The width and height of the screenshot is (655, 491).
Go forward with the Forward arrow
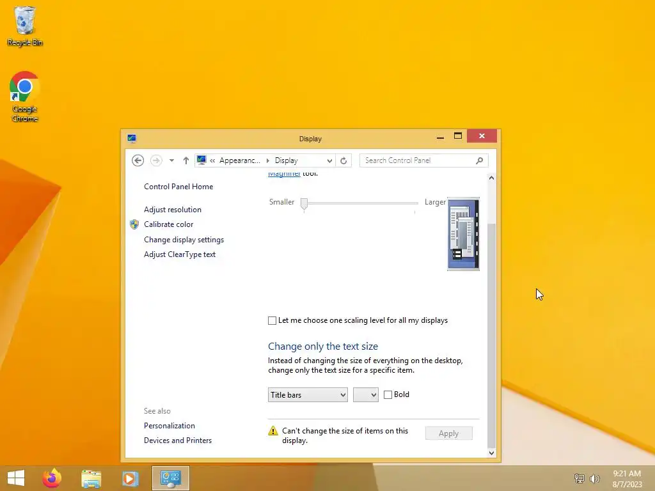coord(156,160)
